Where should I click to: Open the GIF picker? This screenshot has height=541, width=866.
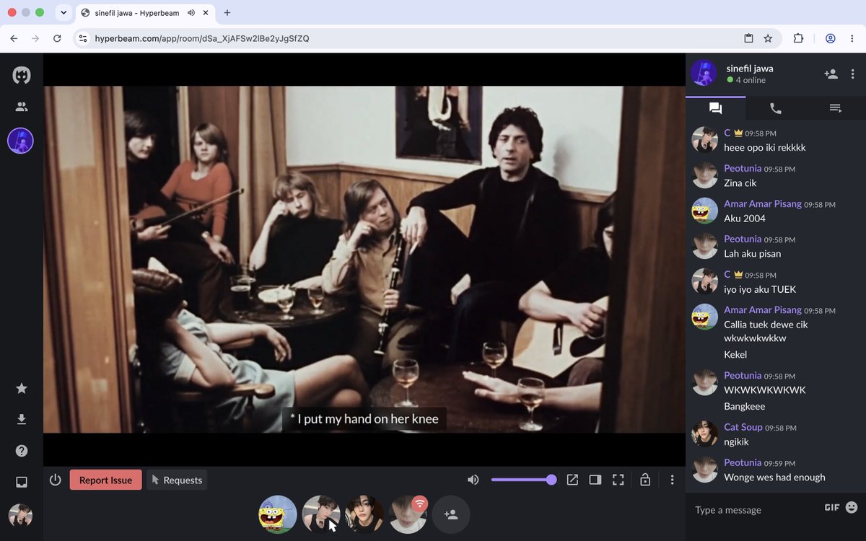coord(831,507)
